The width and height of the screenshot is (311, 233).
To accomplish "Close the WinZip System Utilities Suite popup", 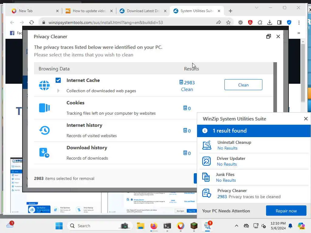I will pos(306,119).
